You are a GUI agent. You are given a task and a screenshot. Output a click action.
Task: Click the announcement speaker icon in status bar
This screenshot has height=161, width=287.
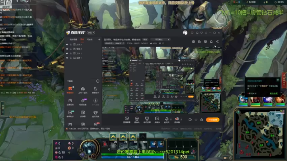click(67, 129)
